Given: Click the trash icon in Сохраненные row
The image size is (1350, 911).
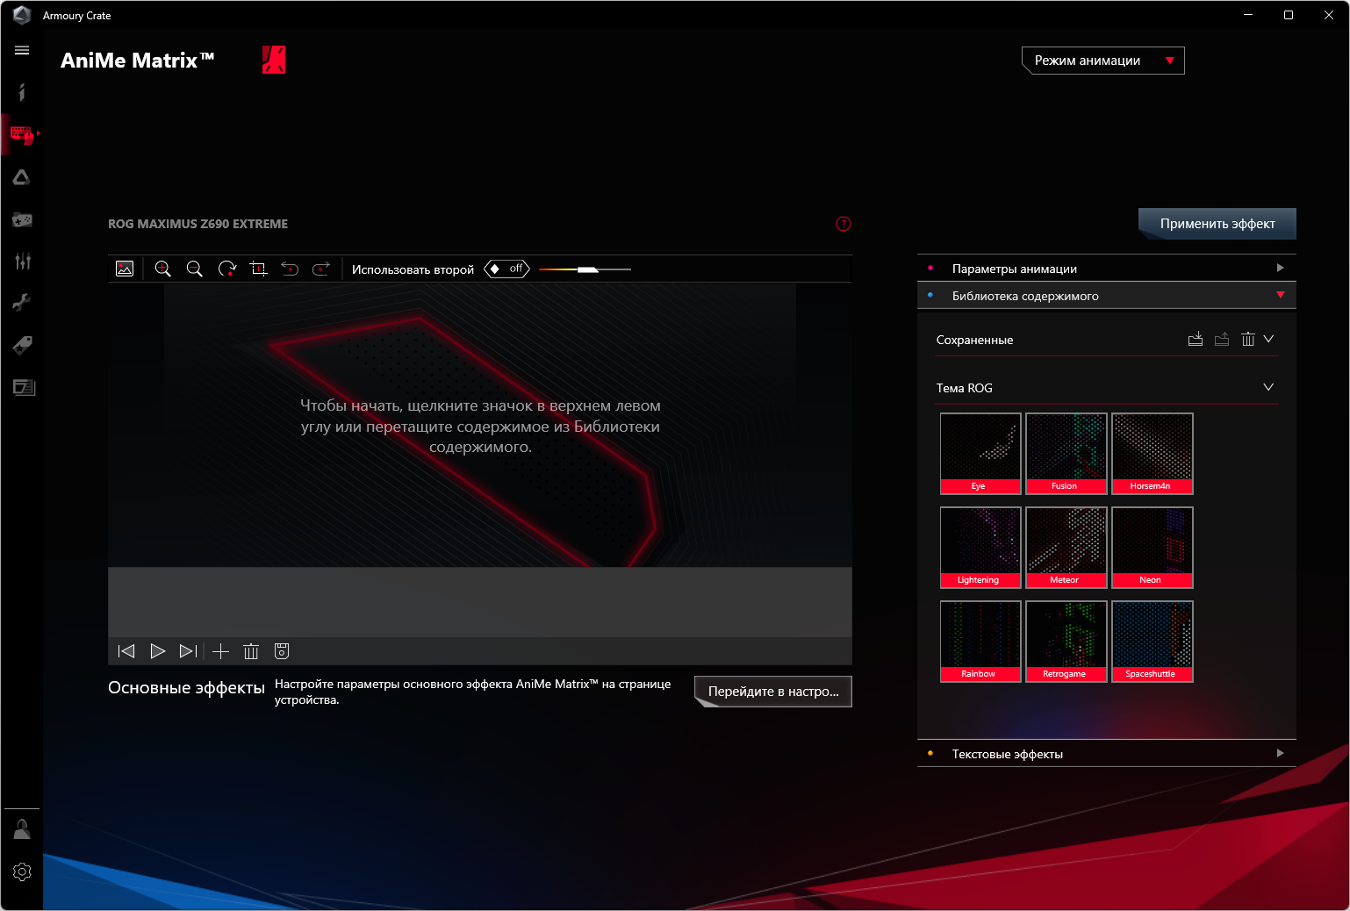Looking at the screenshot, I should 1248,339.
